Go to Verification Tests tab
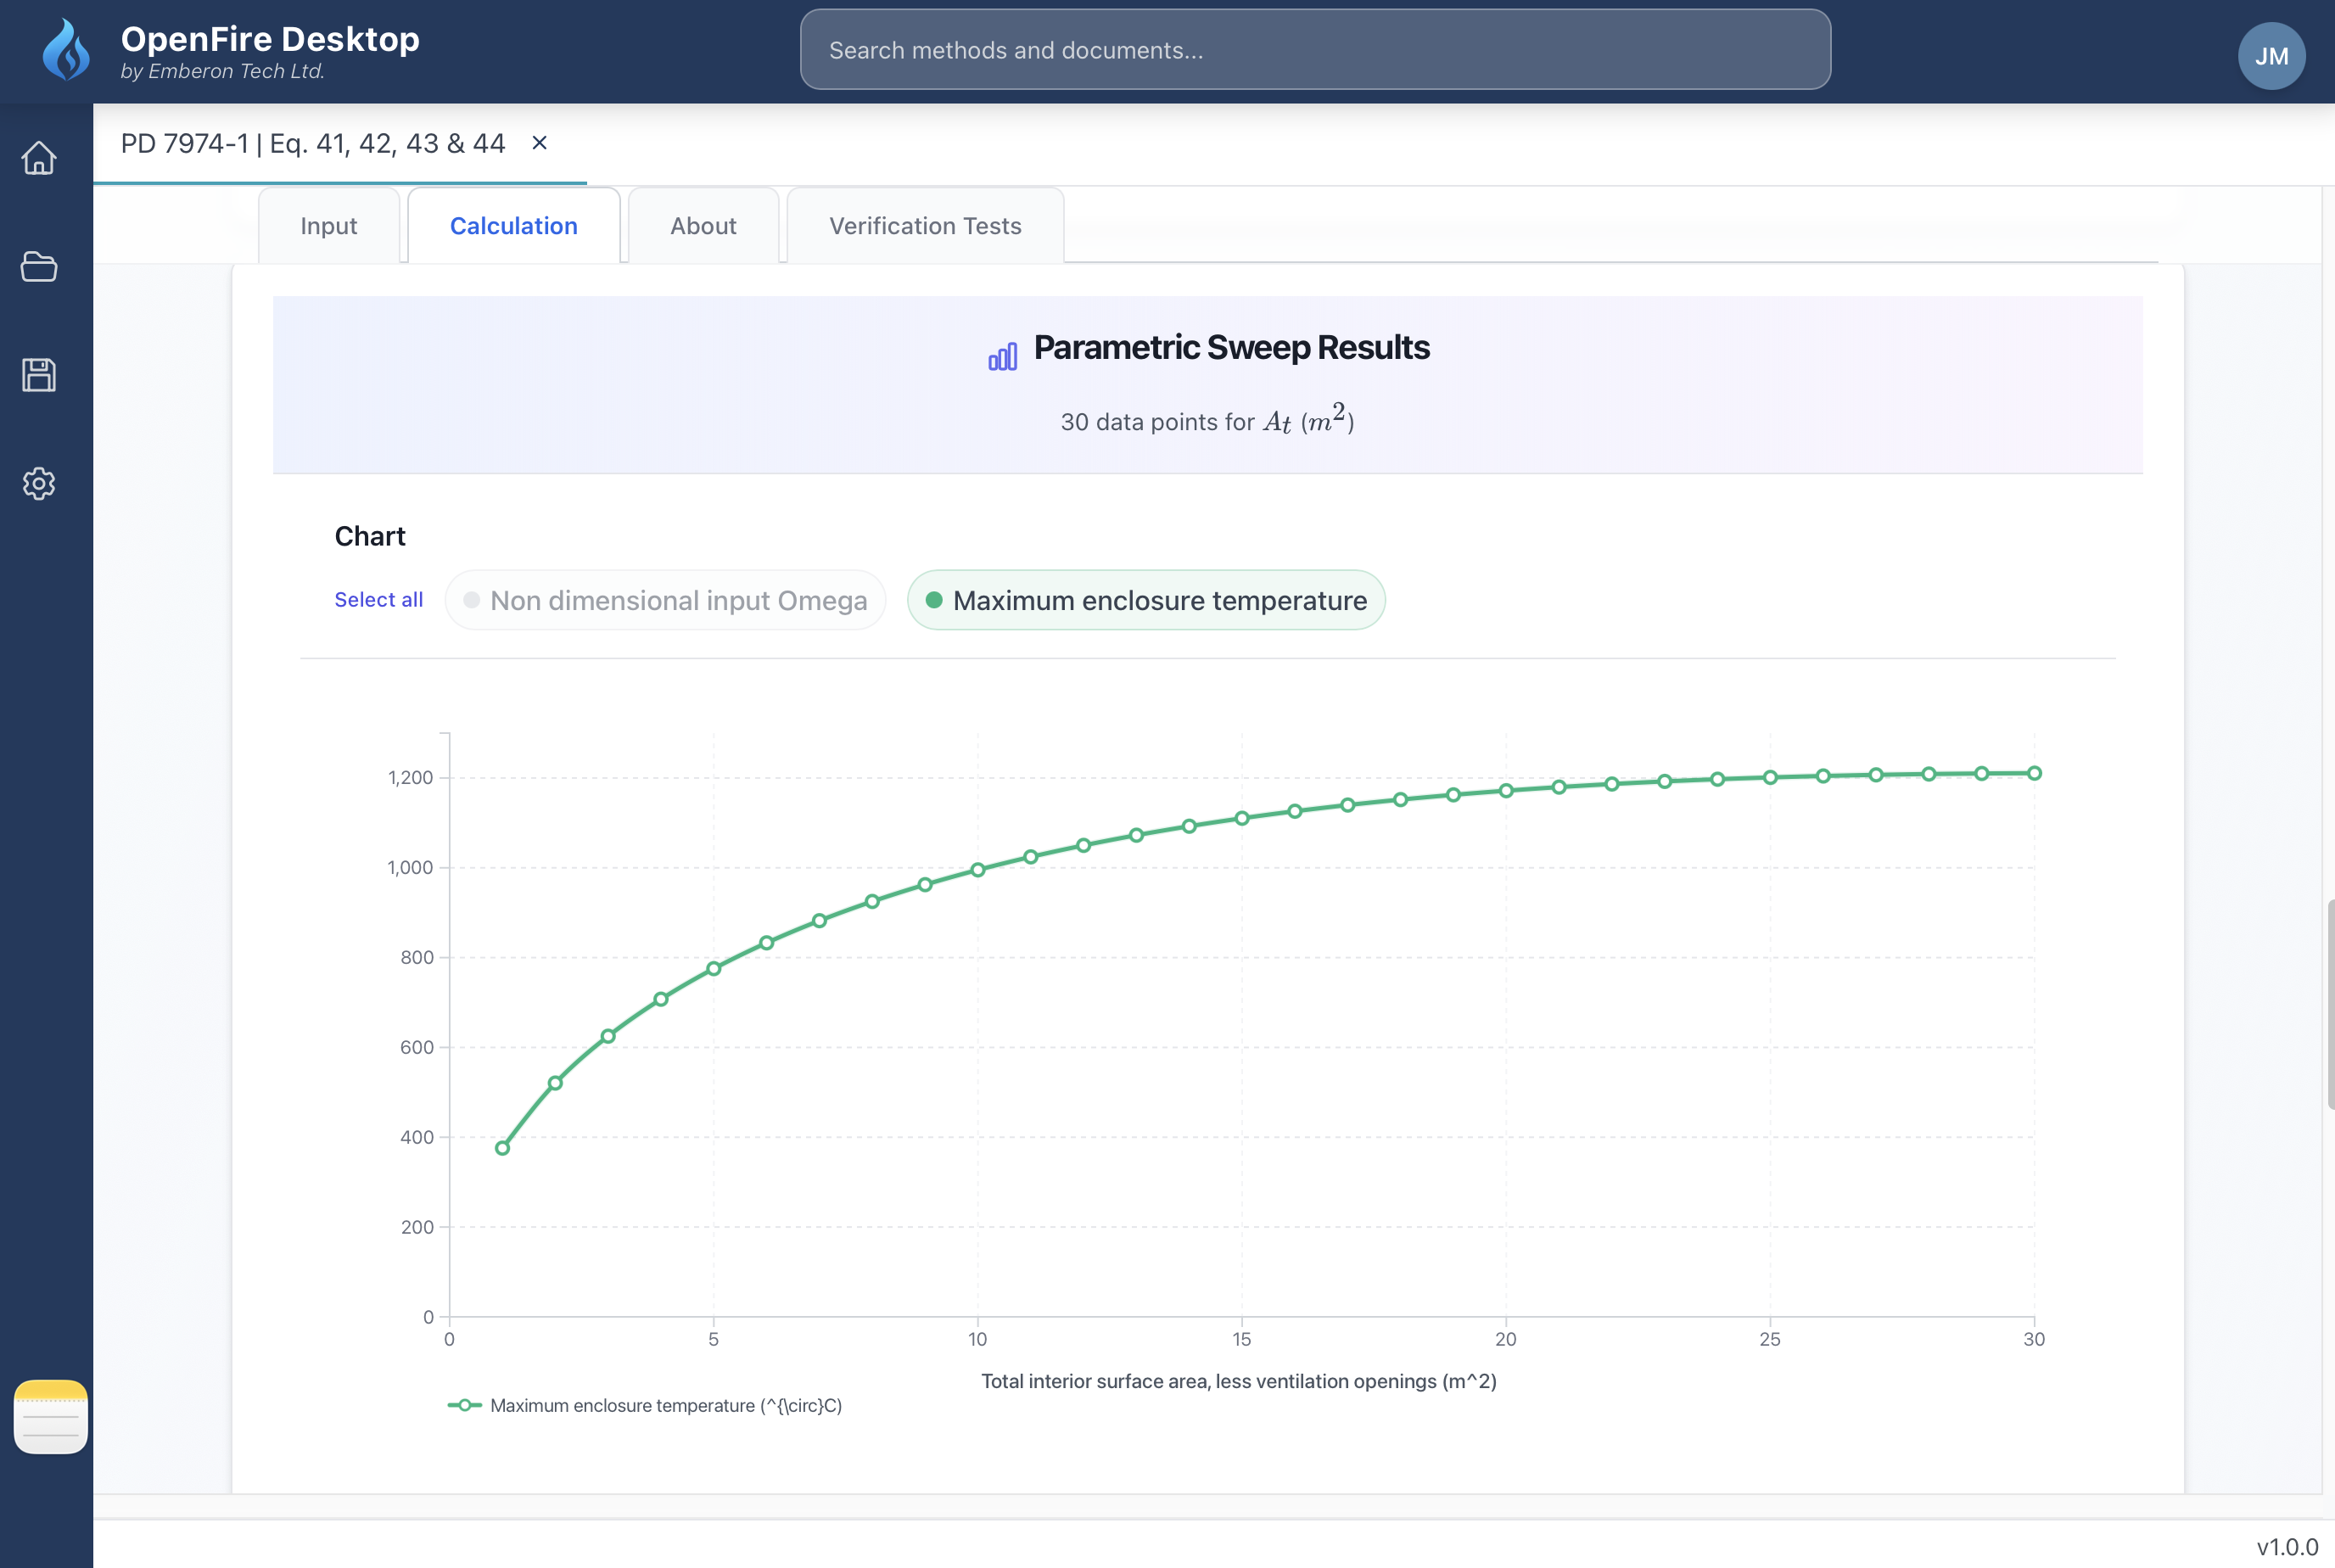The height and width of the screenshot is (1568, 2335). (x=925, y=226)
